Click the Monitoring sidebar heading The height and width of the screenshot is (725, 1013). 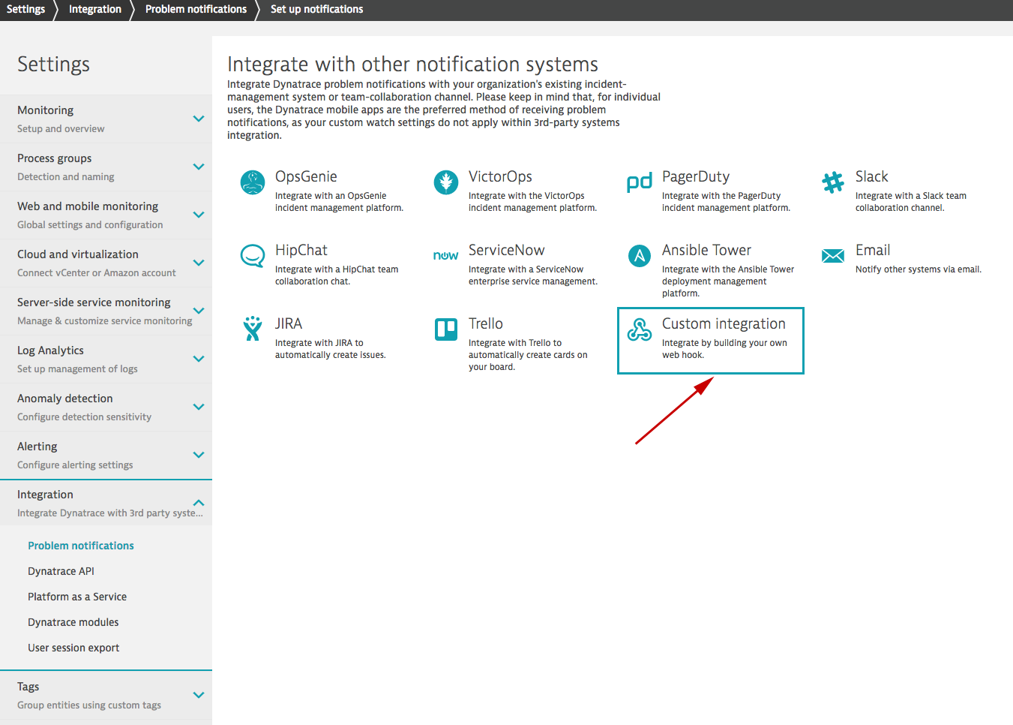tap(46, 110)
